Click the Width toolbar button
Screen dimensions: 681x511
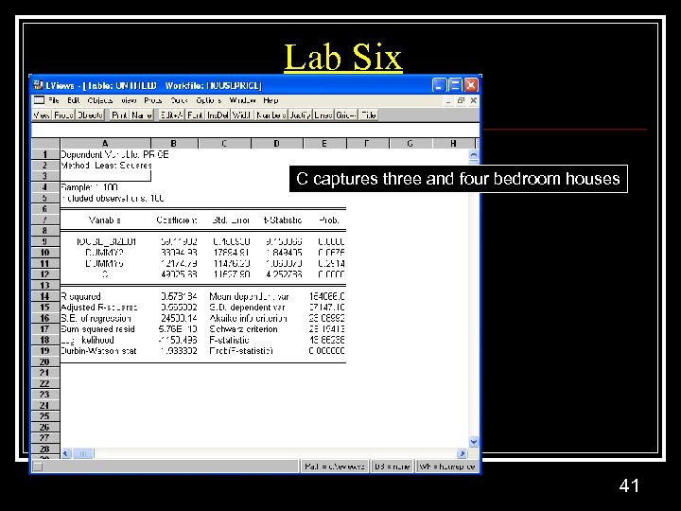click(241, 115)
